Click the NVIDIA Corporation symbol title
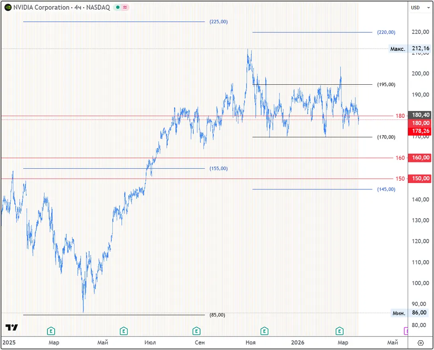Viewport: 434px width, 350px height. (x=41, y=7)
